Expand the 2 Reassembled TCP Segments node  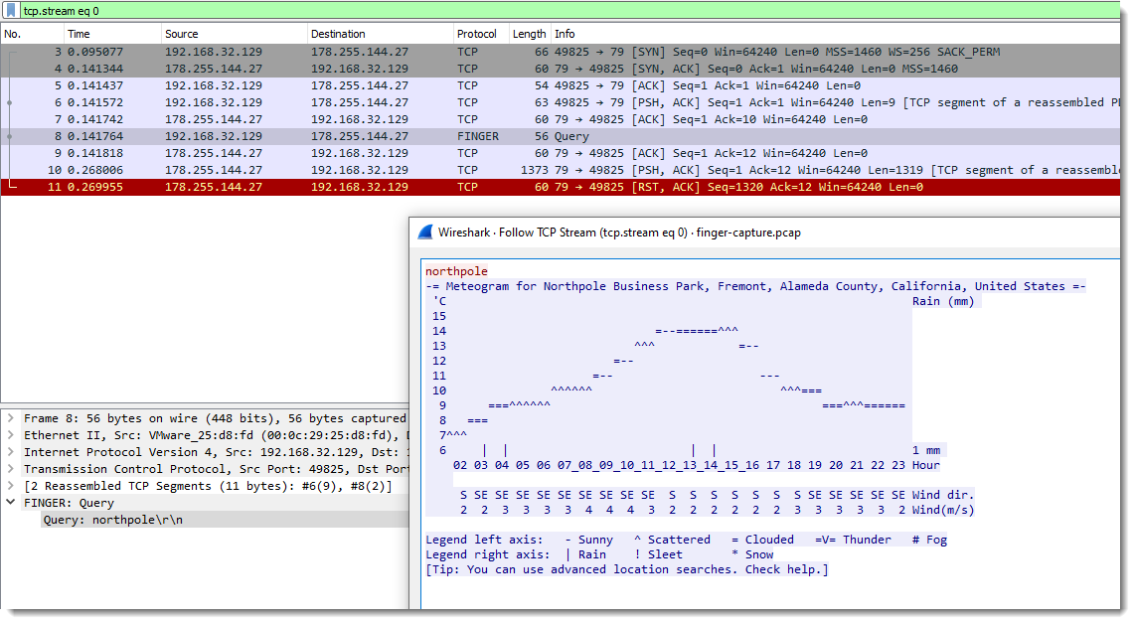(11, 487)
